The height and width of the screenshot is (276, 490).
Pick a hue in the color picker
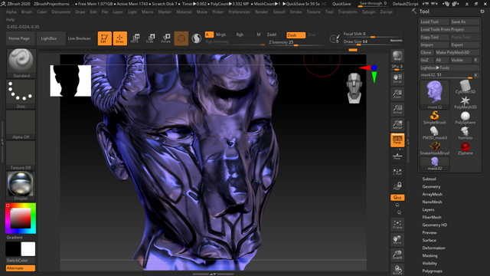tap(21, 218)
